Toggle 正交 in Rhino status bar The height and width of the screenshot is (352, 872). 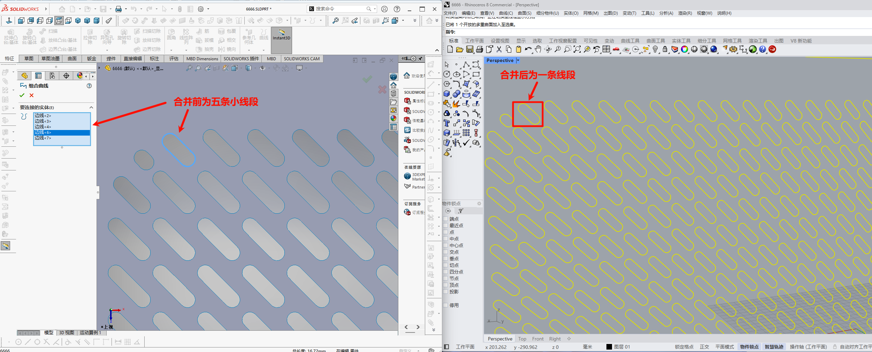tap(704, 347)
